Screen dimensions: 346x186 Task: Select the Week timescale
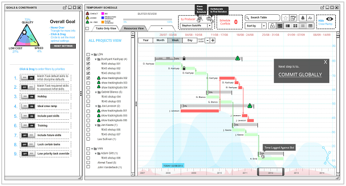click(x=175, y=40)
